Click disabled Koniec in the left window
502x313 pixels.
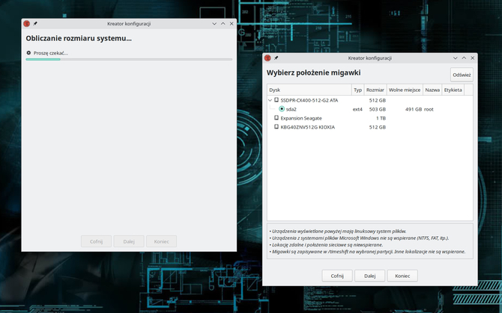coord(161,241)
